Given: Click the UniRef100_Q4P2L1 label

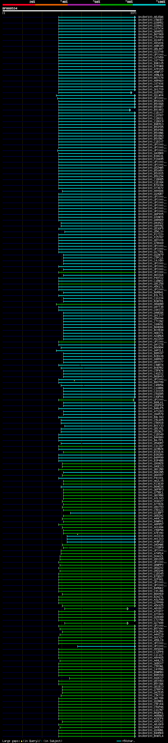Looking at the screenshot, I should 151,351.
